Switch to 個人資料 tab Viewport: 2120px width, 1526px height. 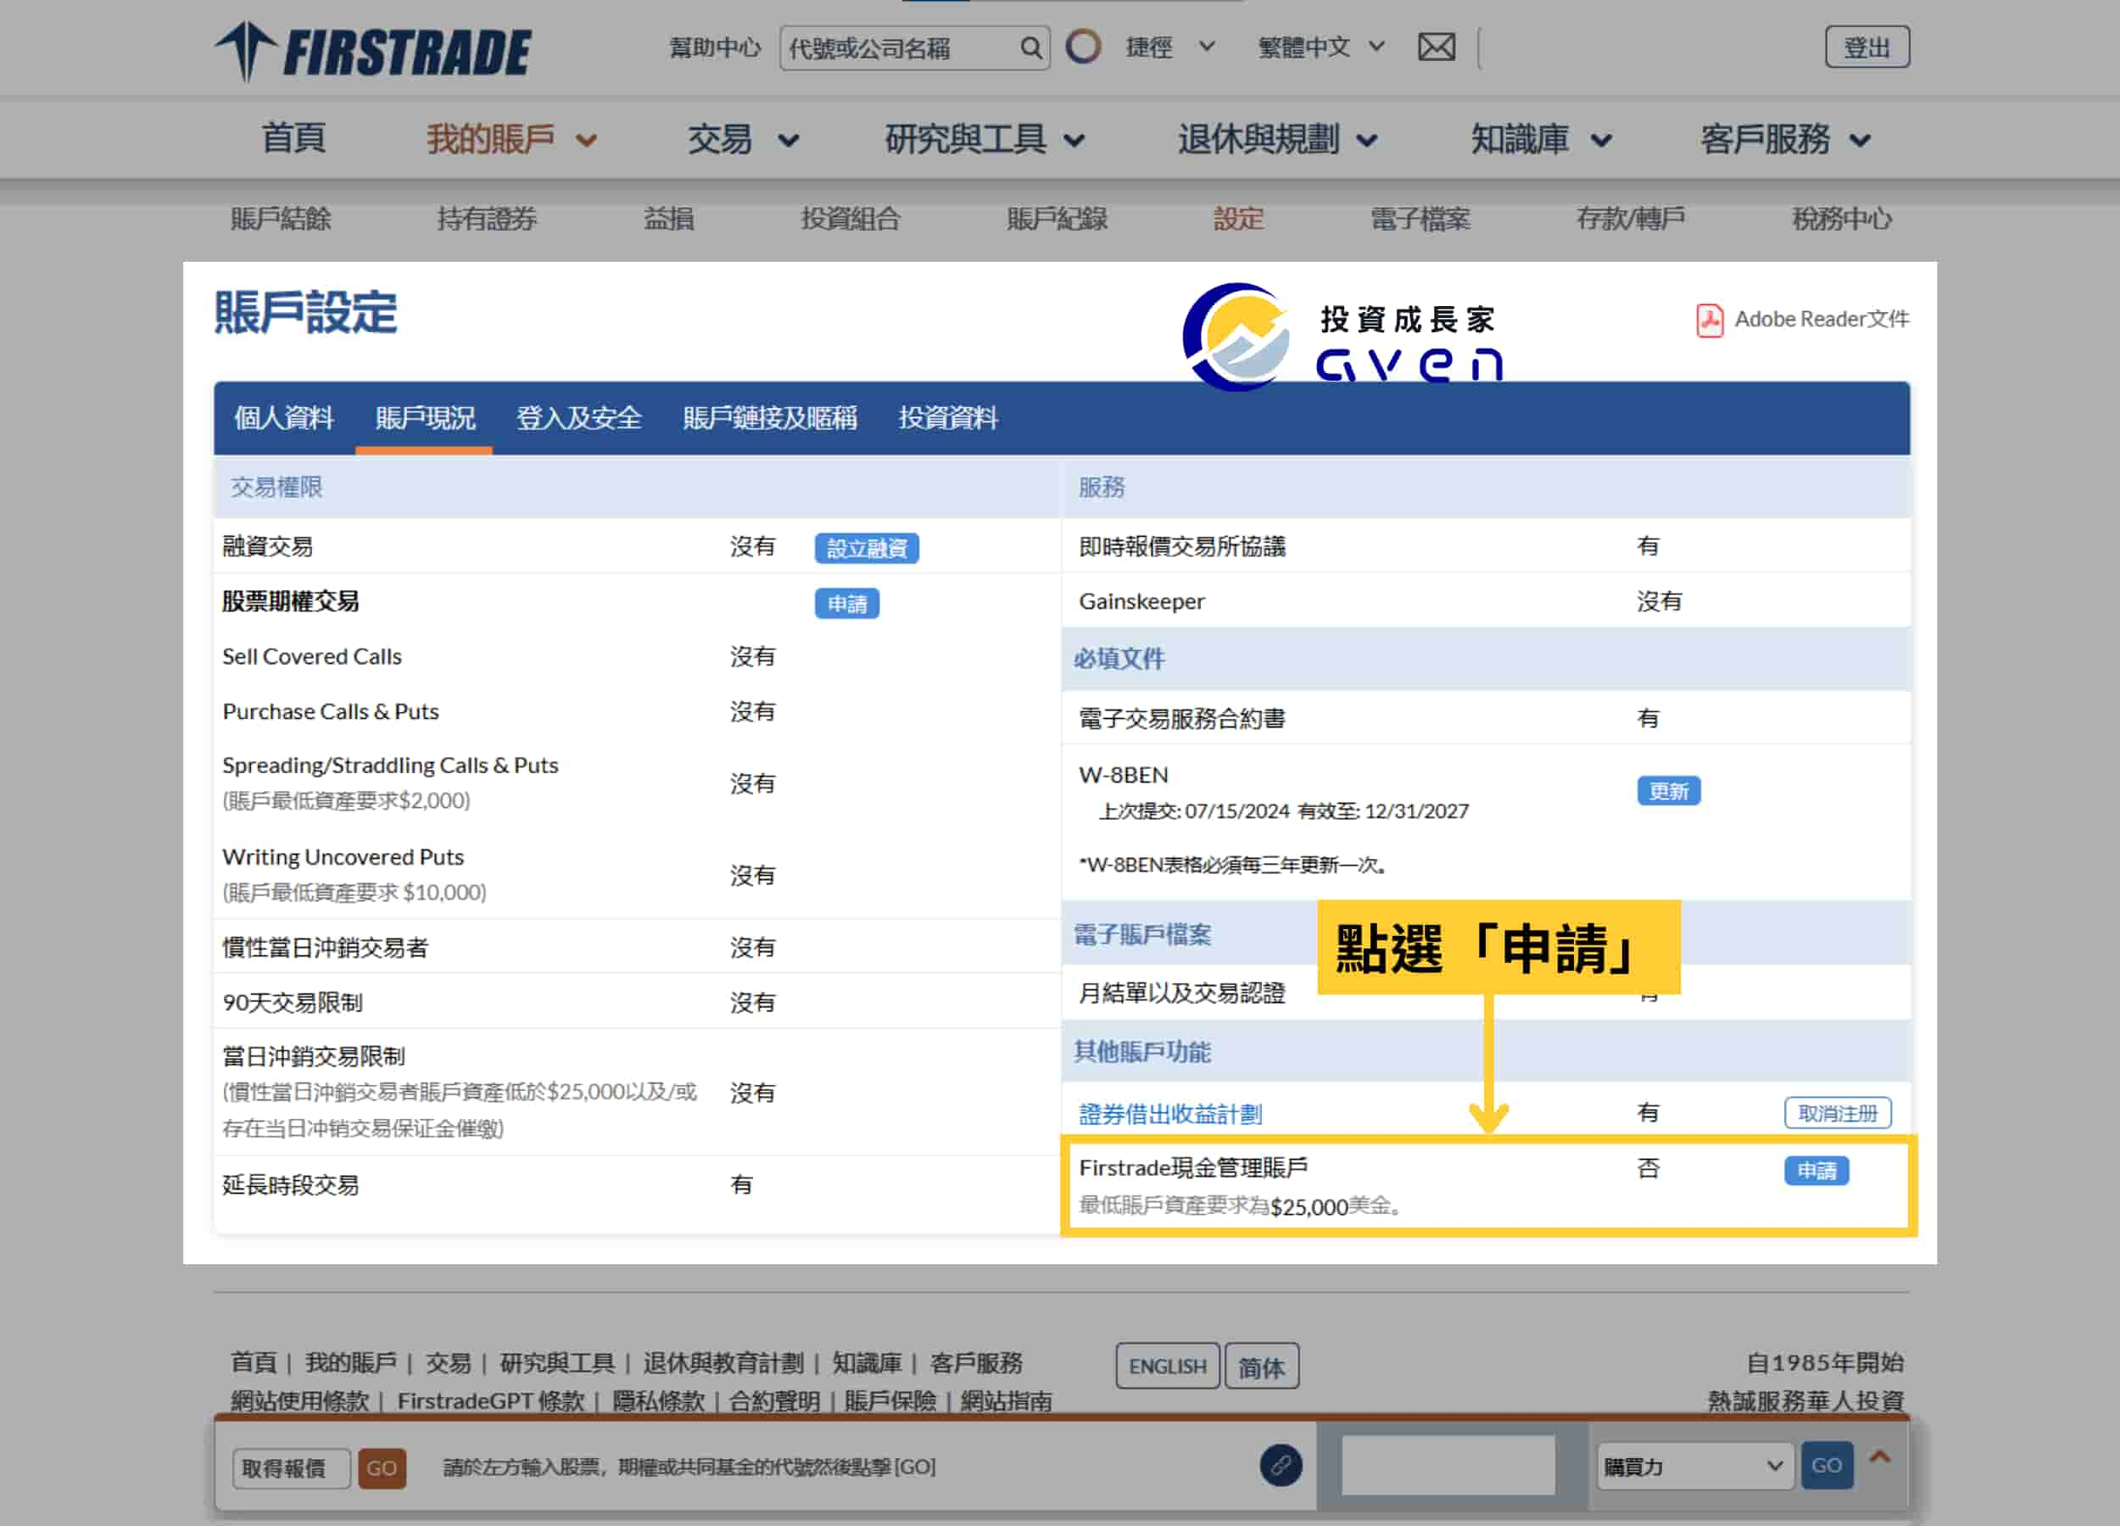pos(283,418)
